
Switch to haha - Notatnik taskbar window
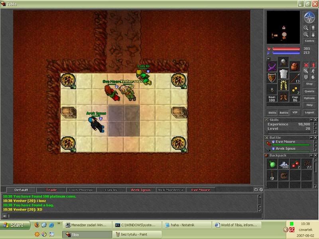(187, 225)
